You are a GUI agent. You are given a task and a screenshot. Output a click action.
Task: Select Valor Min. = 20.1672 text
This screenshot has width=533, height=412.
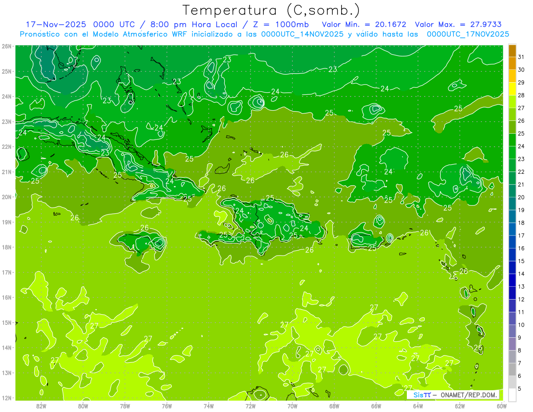[x=364, y=24]
